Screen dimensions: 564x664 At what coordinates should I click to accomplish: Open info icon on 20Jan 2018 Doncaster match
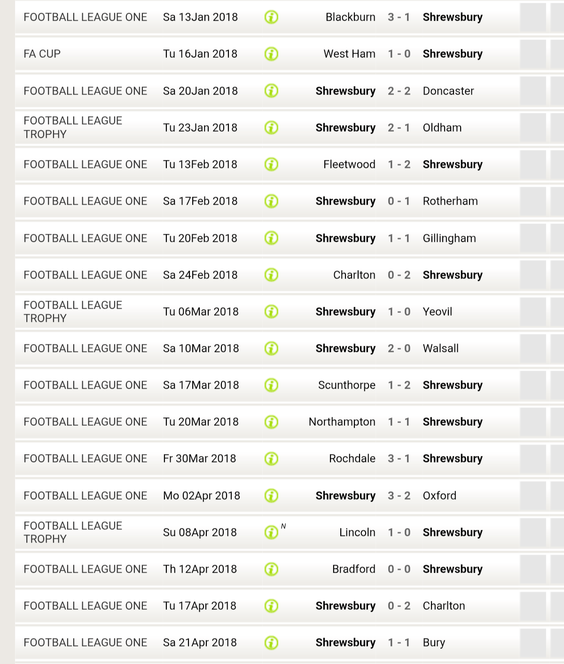pyautogui.click(x=271, y=91)
